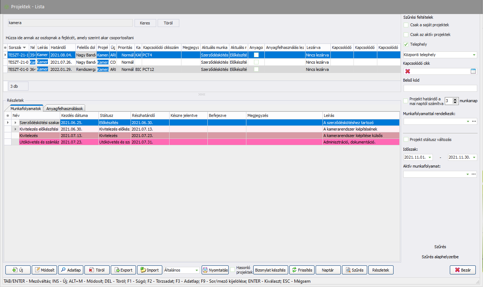Click the Nyomtatás printer icon button
The height and width of the screenshot is (287, 483).
[x=215, y=270]
